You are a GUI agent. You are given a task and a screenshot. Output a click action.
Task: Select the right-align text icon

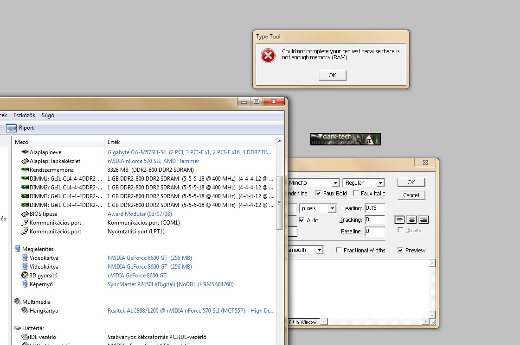point(423,220)
